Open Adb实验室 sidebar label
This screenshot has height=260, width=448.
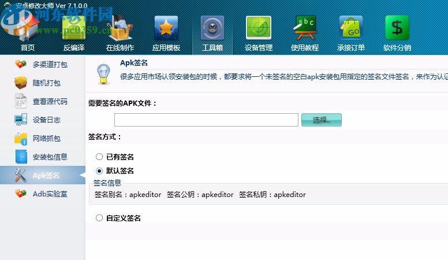pos(50,194)
